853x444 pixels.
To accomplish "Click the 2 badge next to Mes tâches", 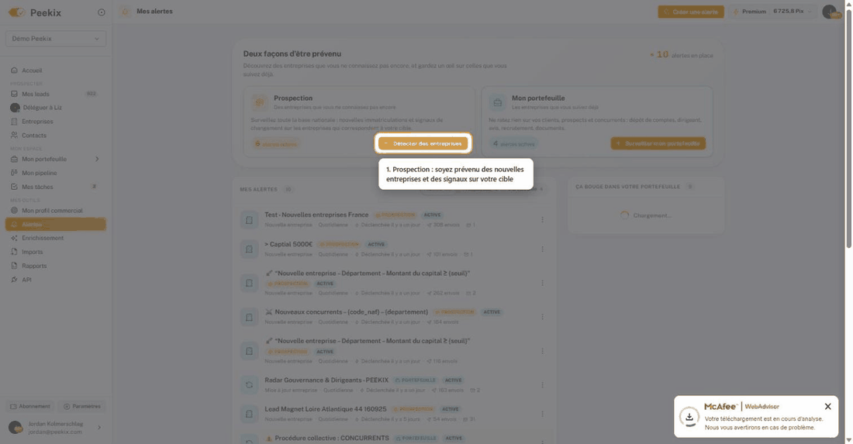I will point(94,187).
